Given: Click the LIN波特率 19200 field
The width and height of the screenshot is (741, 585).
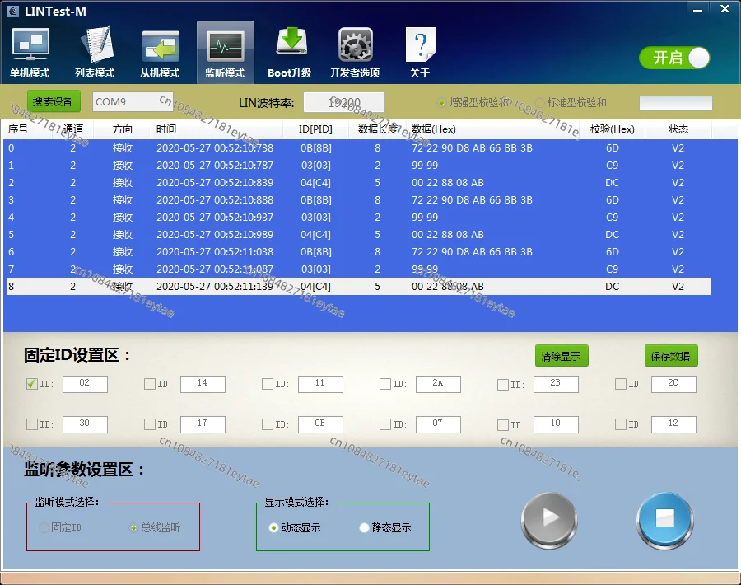Looking at the screenshot, I should [x=343, y=102].
